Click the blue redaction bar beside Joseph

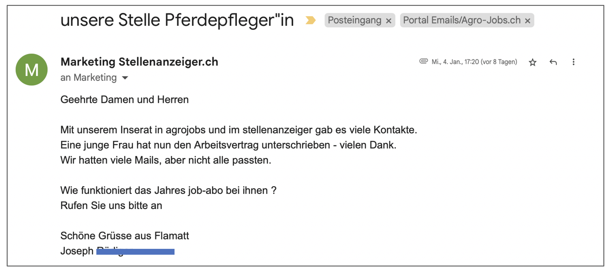click(x=135, y=252)
